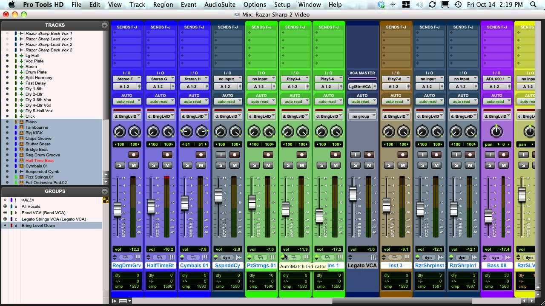Click the Piano instrument track icon in Tracks list
Image resolution: width=545 pixels, height=306 pixels.
[x=21, y=122]
